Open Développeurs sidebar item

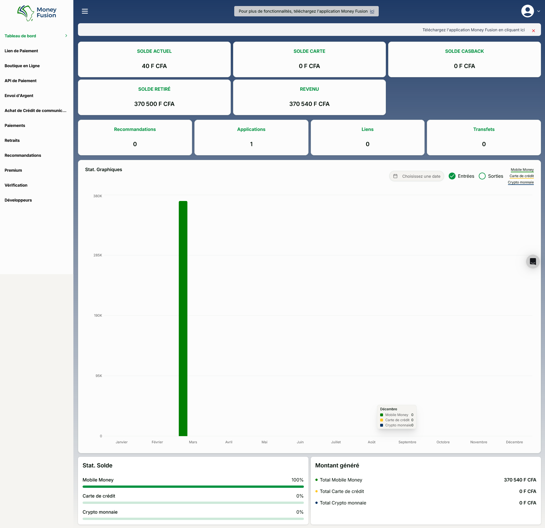coord(18,200)
